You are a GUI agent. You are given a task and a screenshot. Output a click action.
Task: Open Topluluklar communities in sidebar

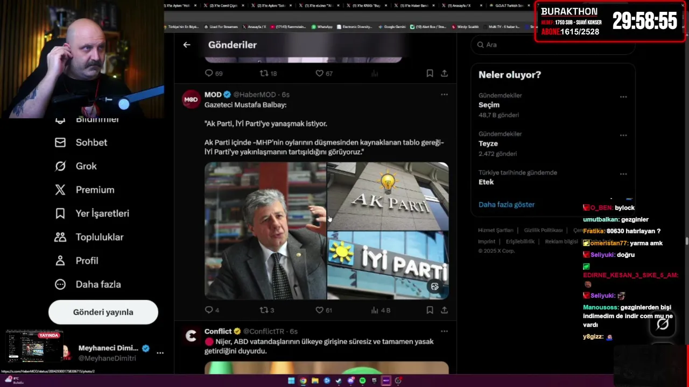pos(89,237)
